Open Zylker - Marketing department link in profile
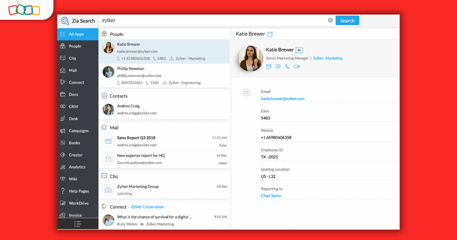457x240 pixels. click(328, 58)
